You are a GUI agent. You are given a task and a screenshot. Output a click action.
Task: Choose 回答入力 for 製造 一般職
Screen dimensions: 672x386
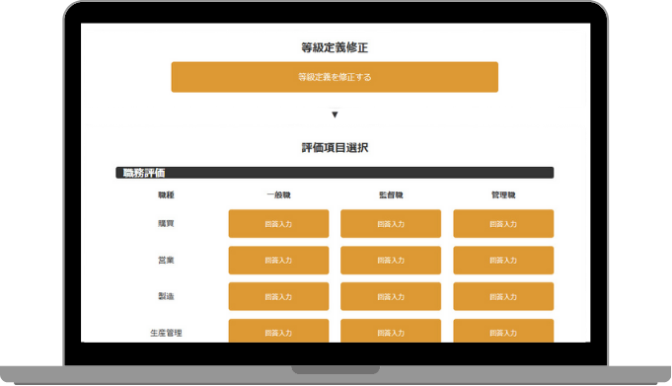coord(278,296)
